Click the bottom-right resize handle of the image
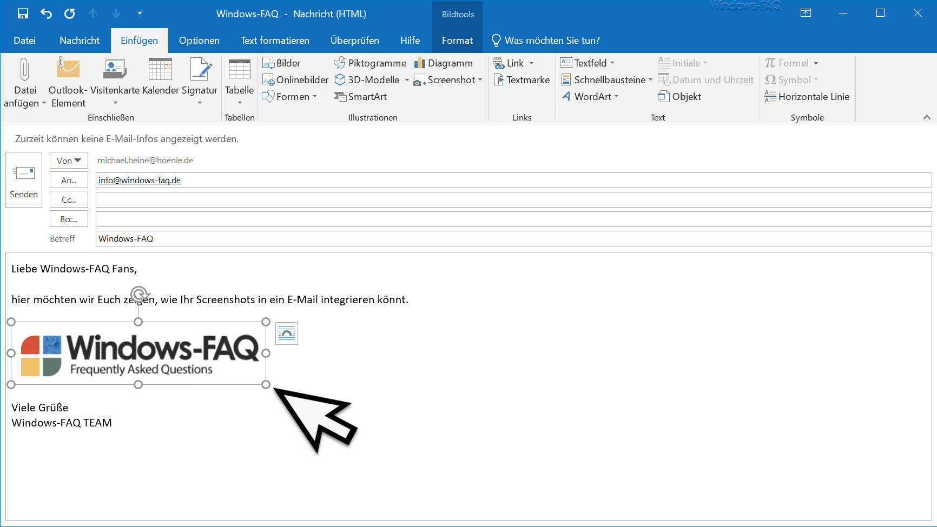Screen dimensions: 937x527 point(266,385)
